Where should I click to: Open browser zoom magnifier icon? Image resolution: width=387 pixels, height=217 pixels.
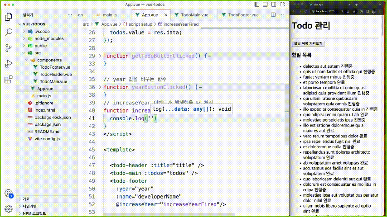pyautogui.click(x=342, y=11)
